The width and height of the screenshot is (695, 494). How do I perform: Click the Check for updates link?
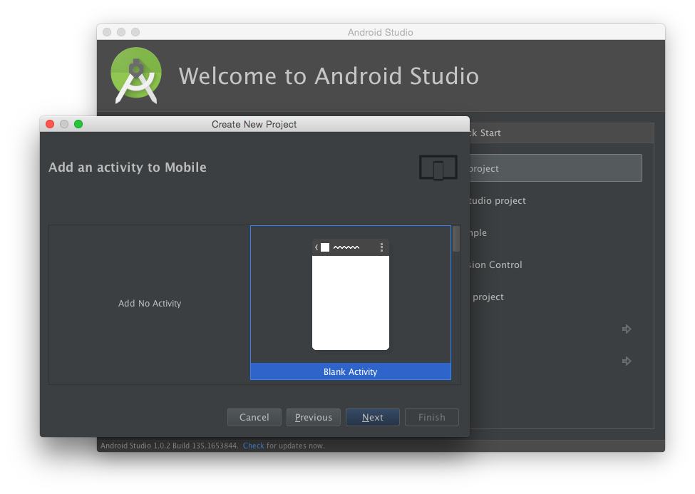coord(253,446)
